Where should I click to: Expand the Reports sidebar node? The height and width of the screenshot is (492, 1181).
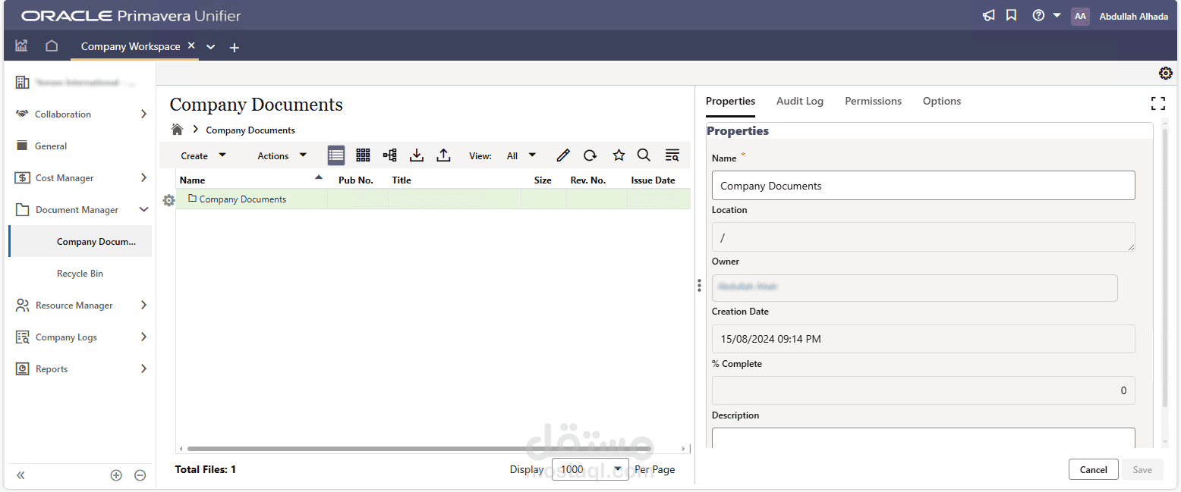(x=143, y=369)
